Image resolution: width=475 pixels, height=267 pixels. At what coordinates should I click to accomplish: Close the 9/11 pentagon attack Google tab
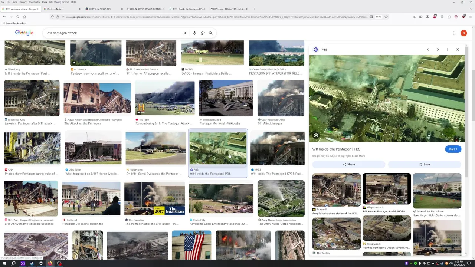38,9
